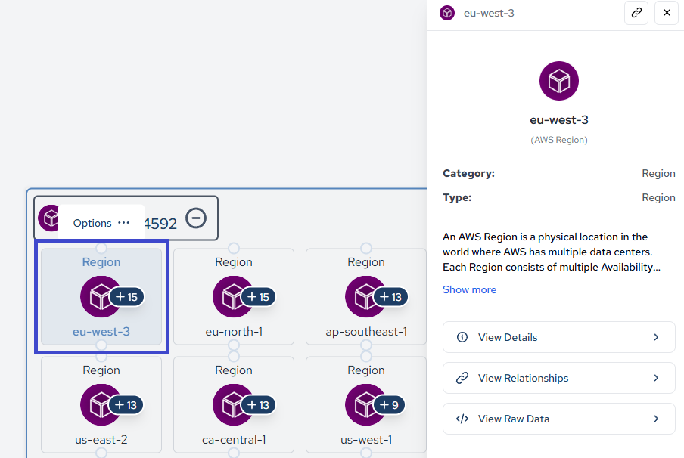
Task: Click the ap-southeast-1 region cube icon
Action: click(x=364, y=297)
